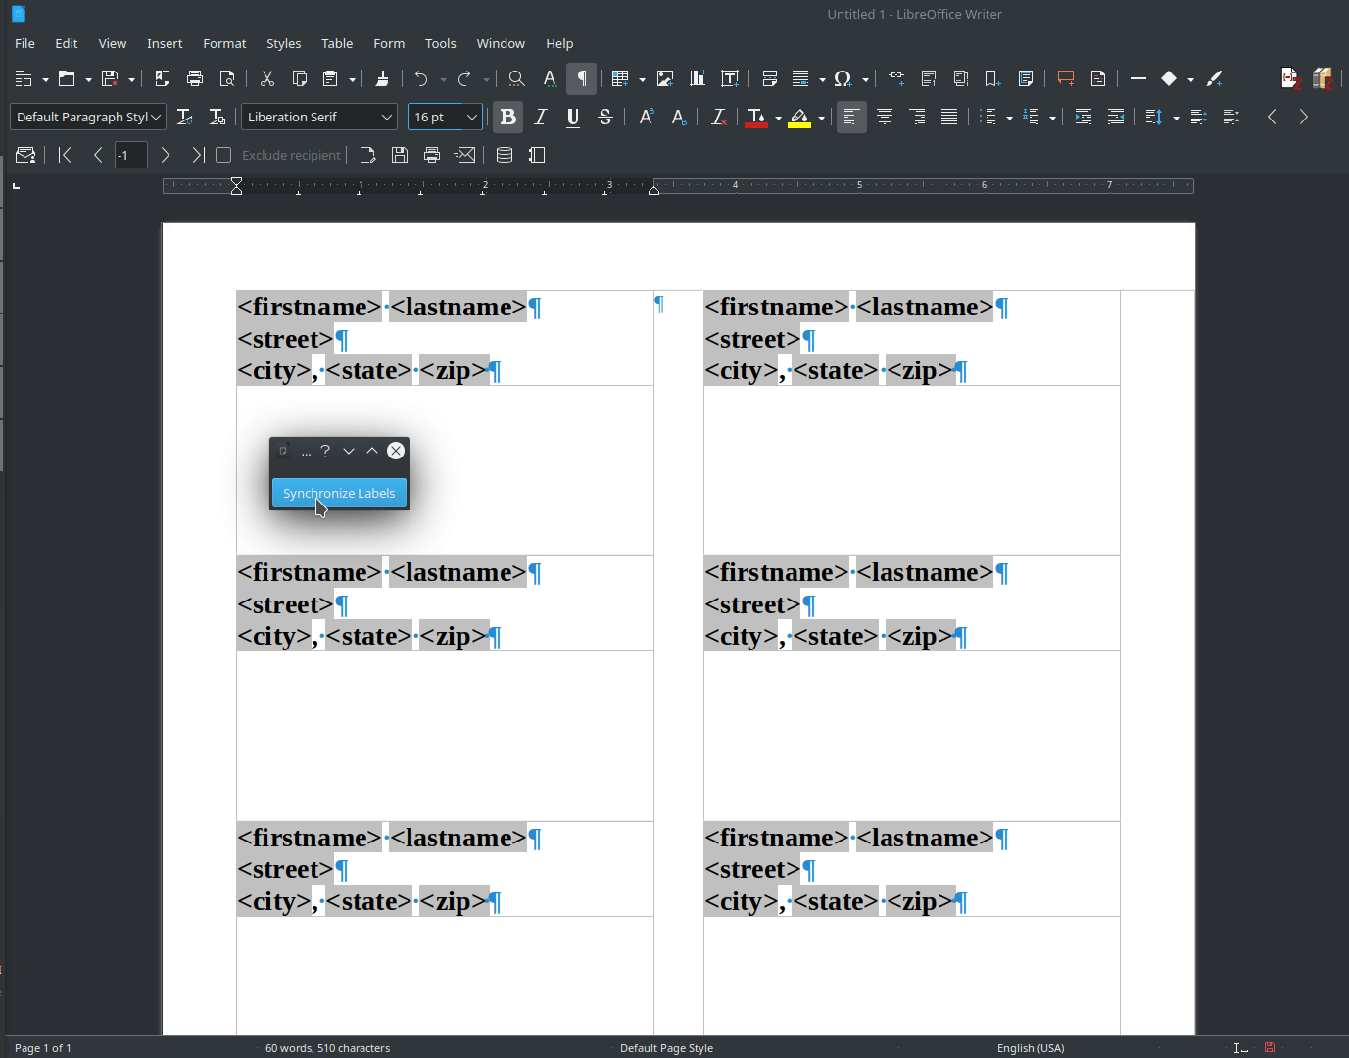
Task: Open the Insert menu
Action: pos(165,43)
